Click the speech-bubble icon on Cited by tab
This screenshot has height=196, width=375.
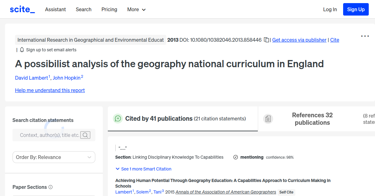(x=118, y=119)
